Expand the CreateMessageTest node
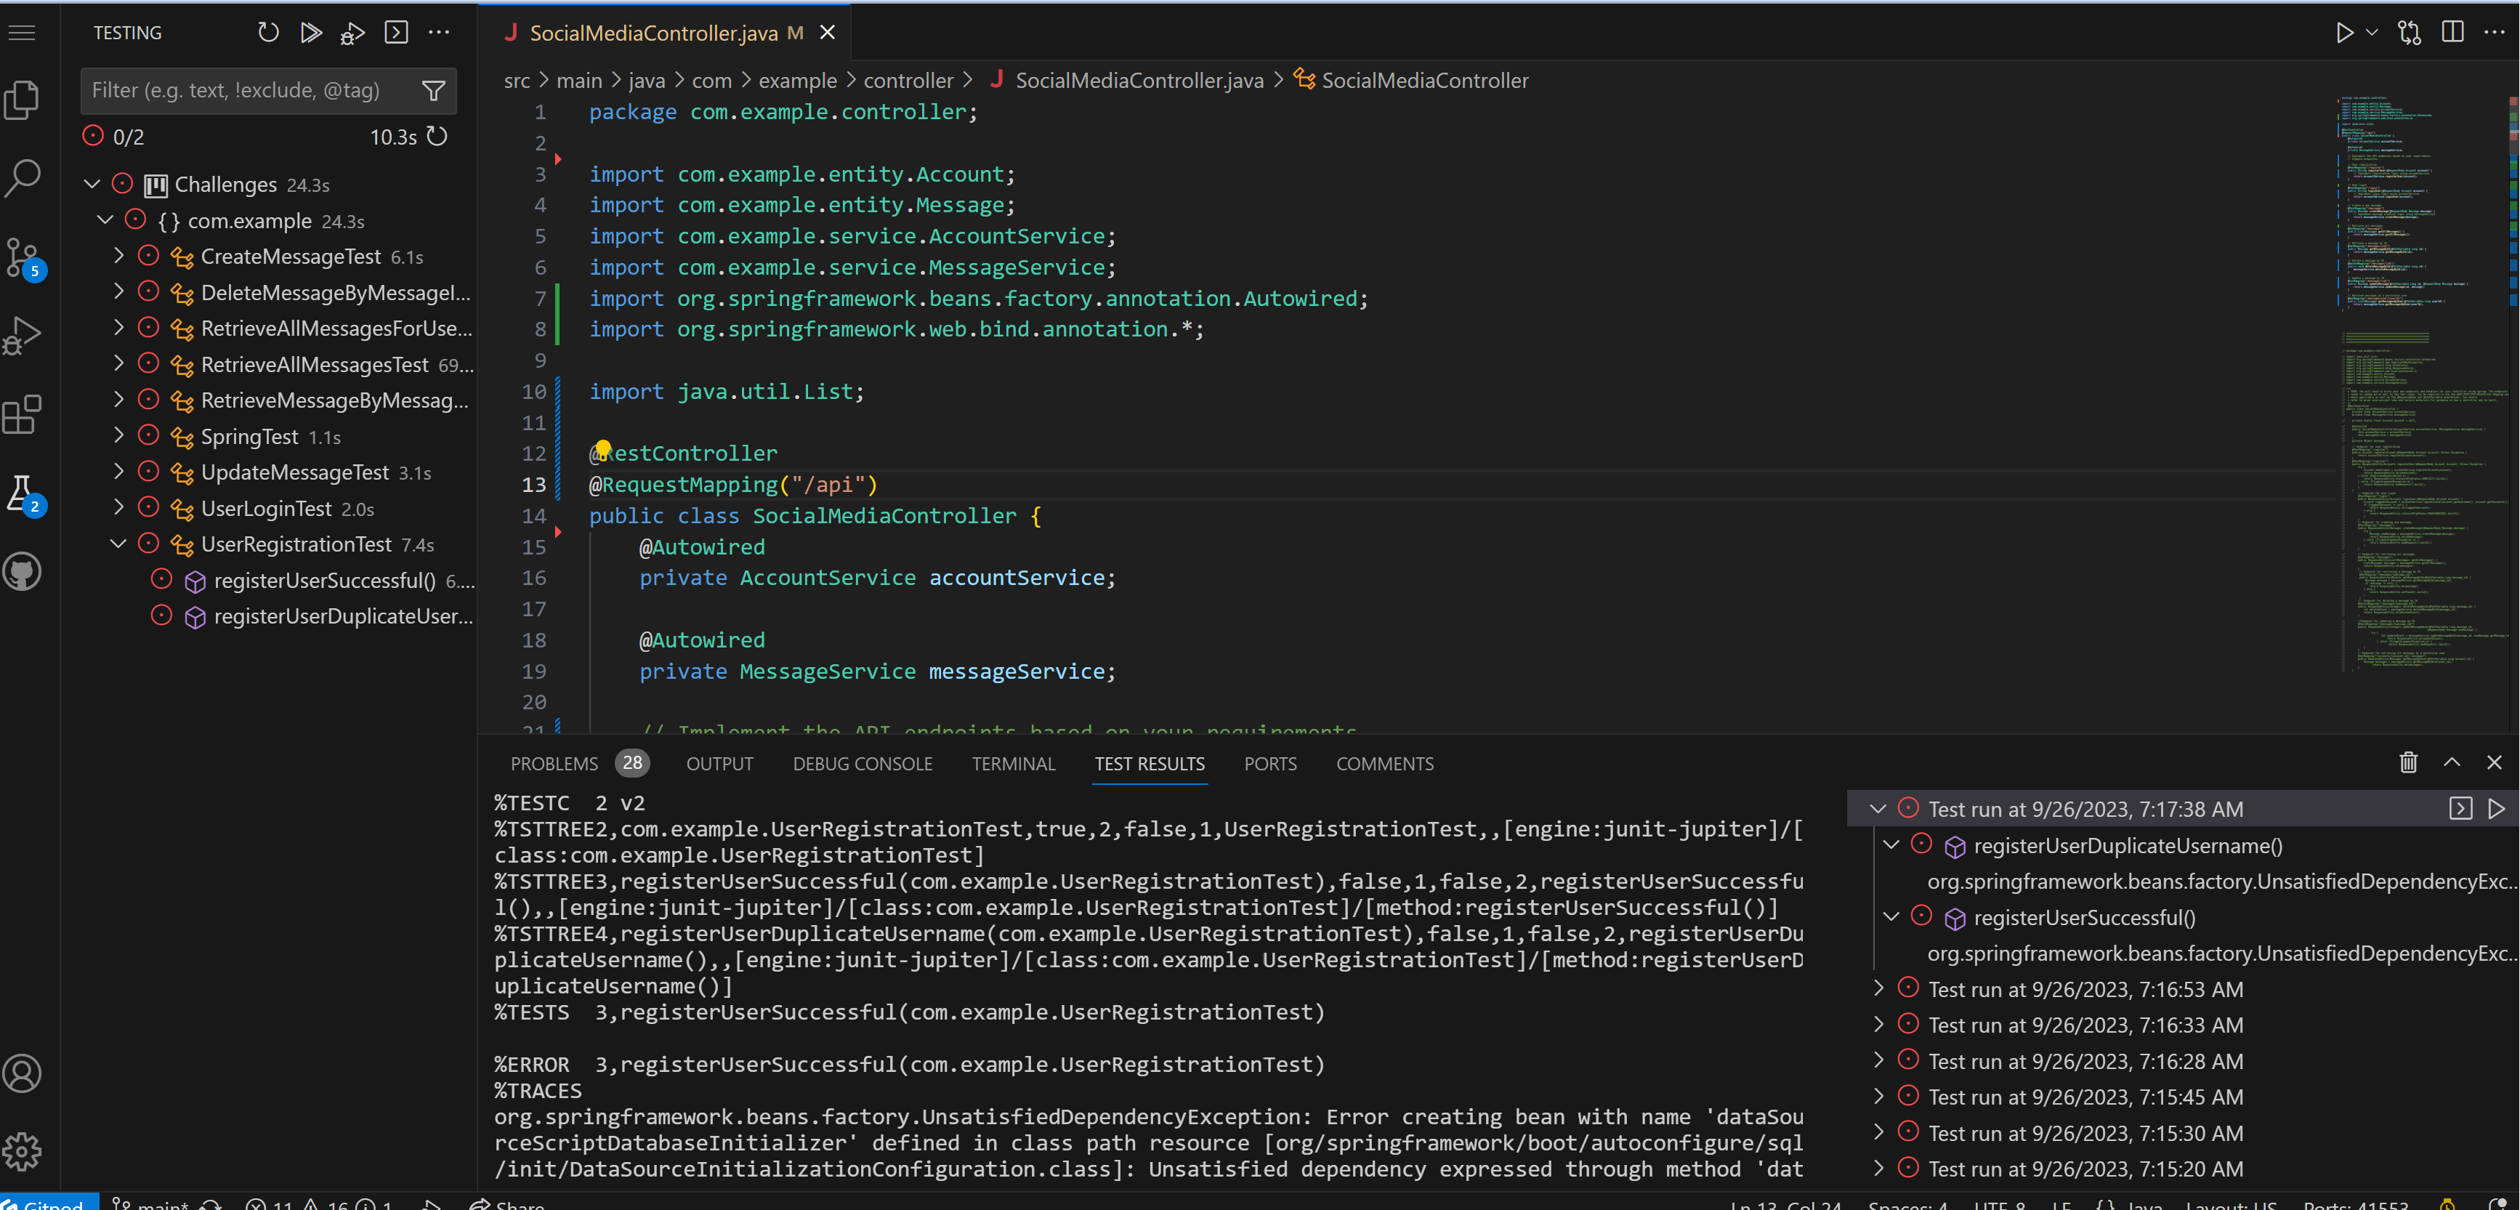Viewport: 2520px width, 1210px height. [x=118, y=255]
